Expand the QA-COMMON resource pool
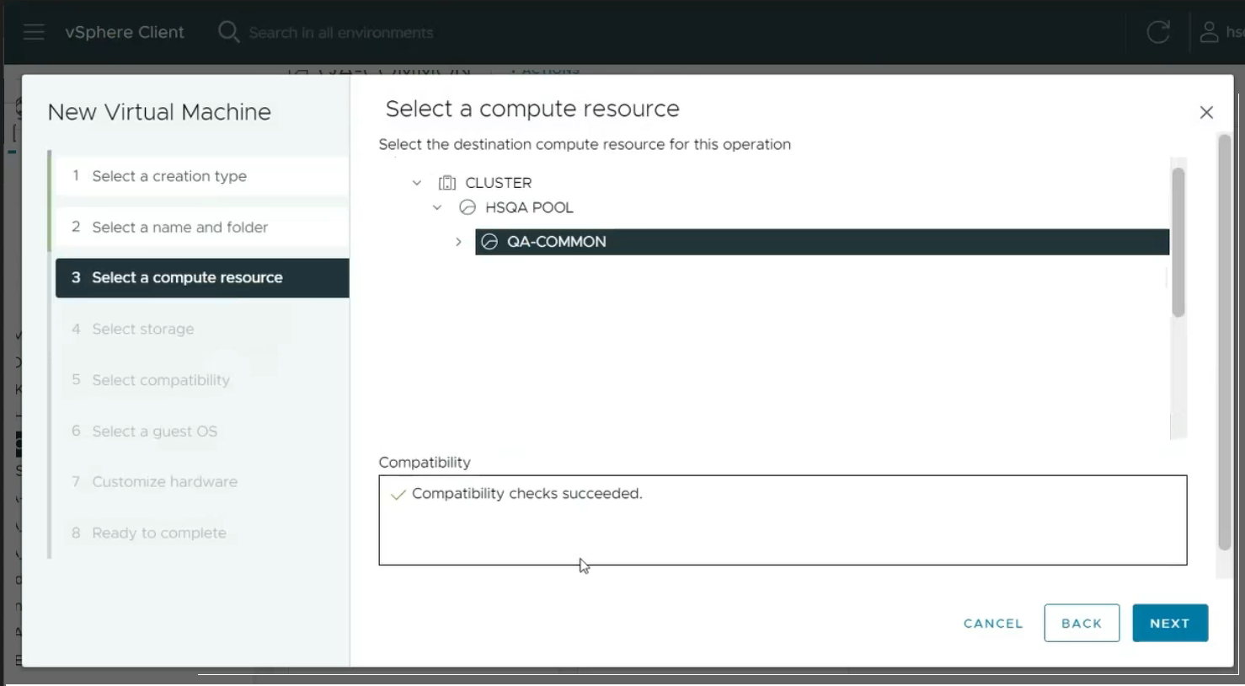 (458, 242)
